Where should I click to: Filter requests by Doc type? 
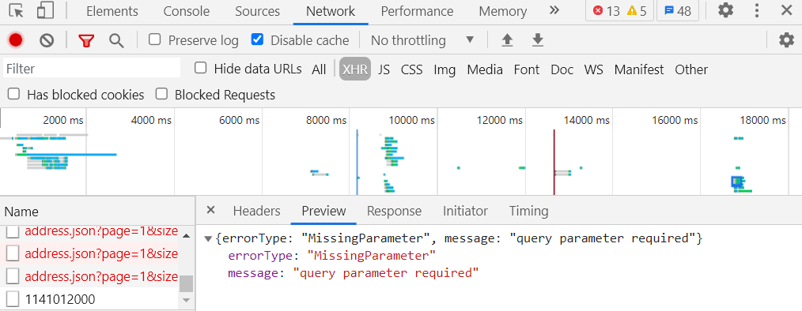click(x=562, y=69)
